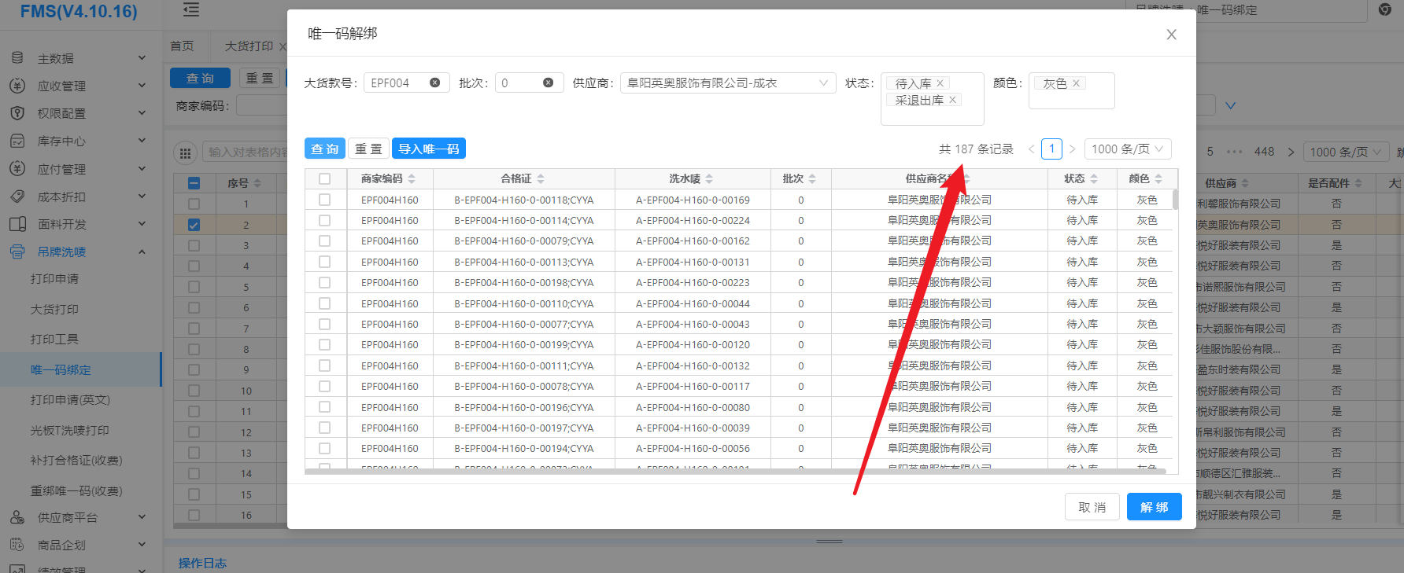Remove the 灰色 color tag

pyautogui.click(x=1076, y=83)
